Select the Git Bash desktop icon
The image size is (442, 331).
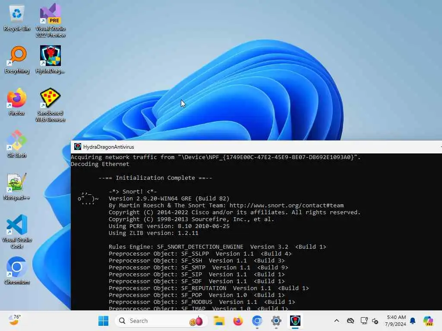(x=17, y=144)
